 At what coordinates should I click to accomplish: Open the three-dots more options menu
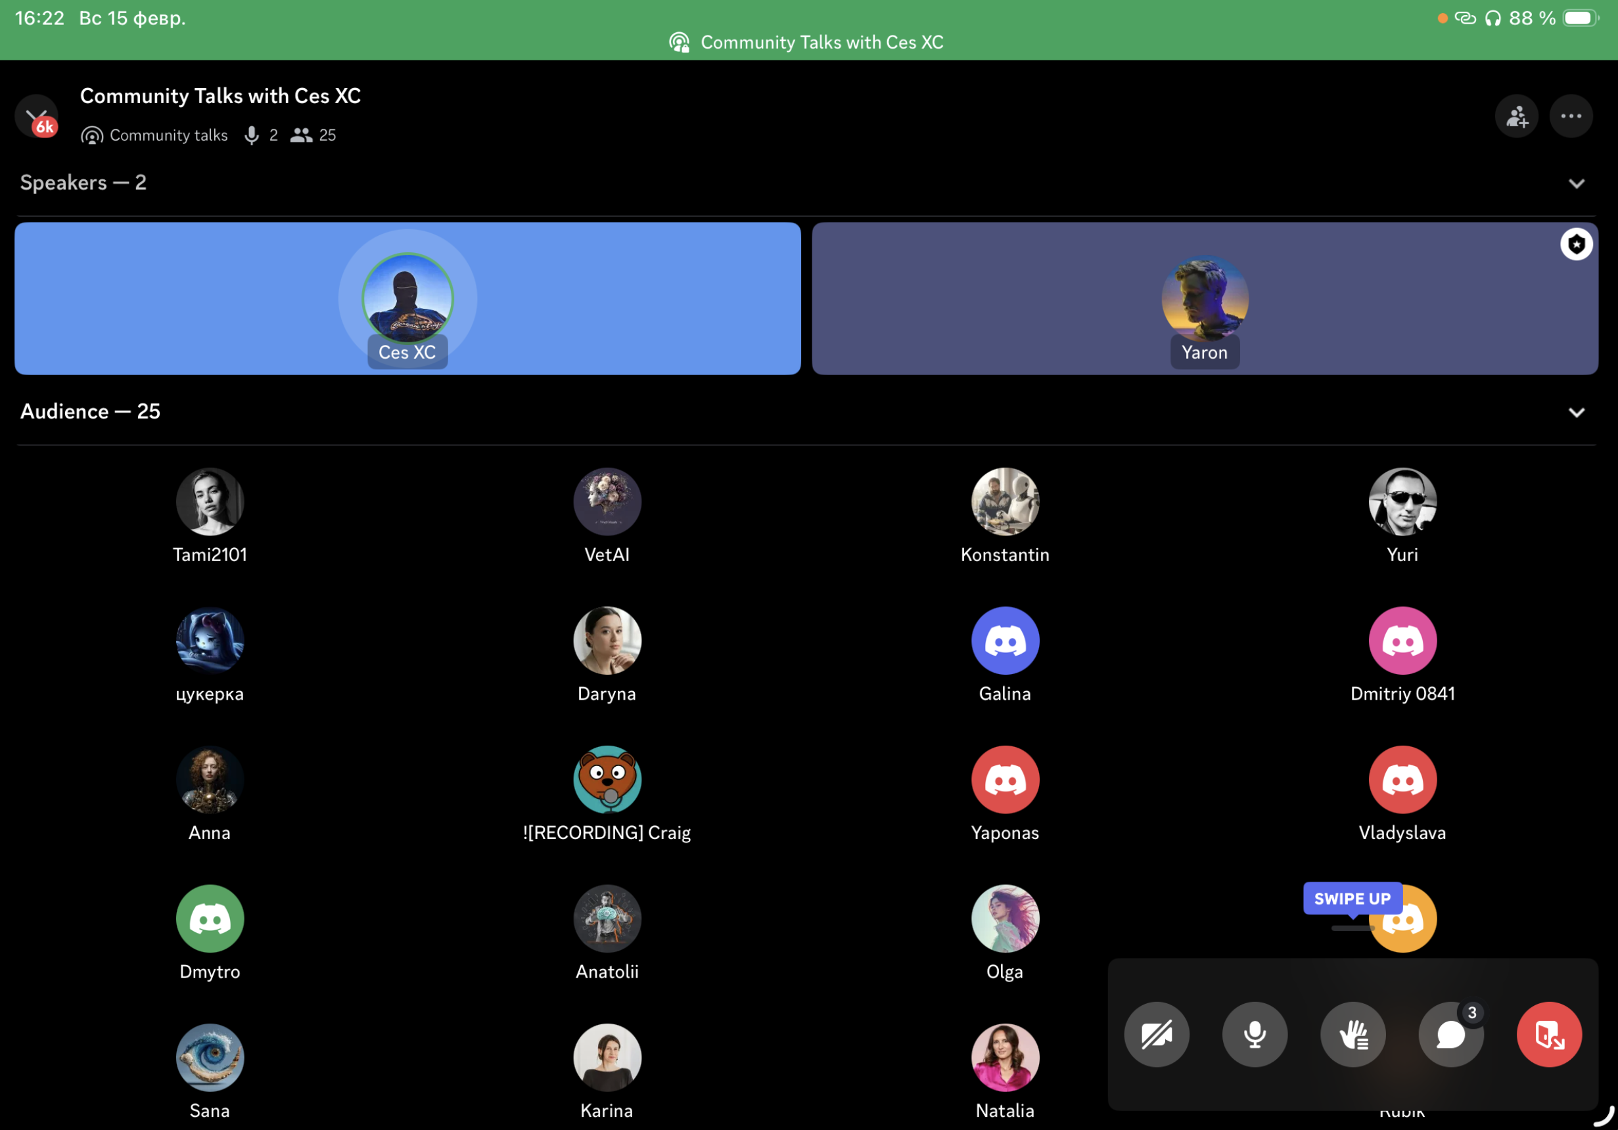click(x=1570, y=116)
